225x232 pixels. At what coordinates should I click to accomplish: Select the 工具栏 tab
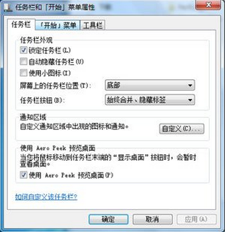[x=93, y=25]
